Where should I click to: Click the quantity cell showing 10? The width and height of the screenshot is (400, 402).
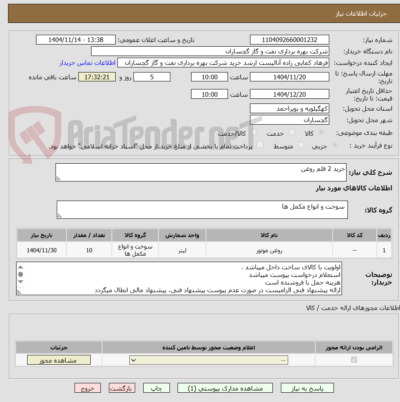tap(89, 250)
